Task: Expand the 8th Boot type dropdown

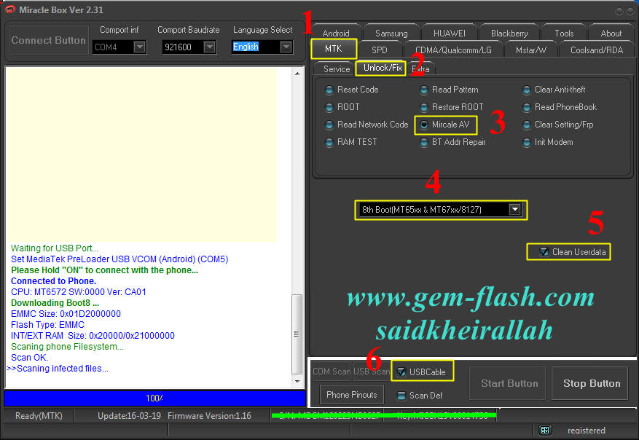Action: pyautogui.click(x=515, y=209)
